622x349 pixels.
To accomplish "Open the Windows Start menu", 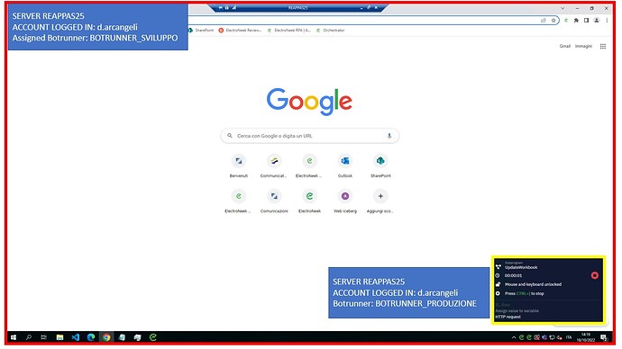I will pyautogui.click(x=14, y=337).
